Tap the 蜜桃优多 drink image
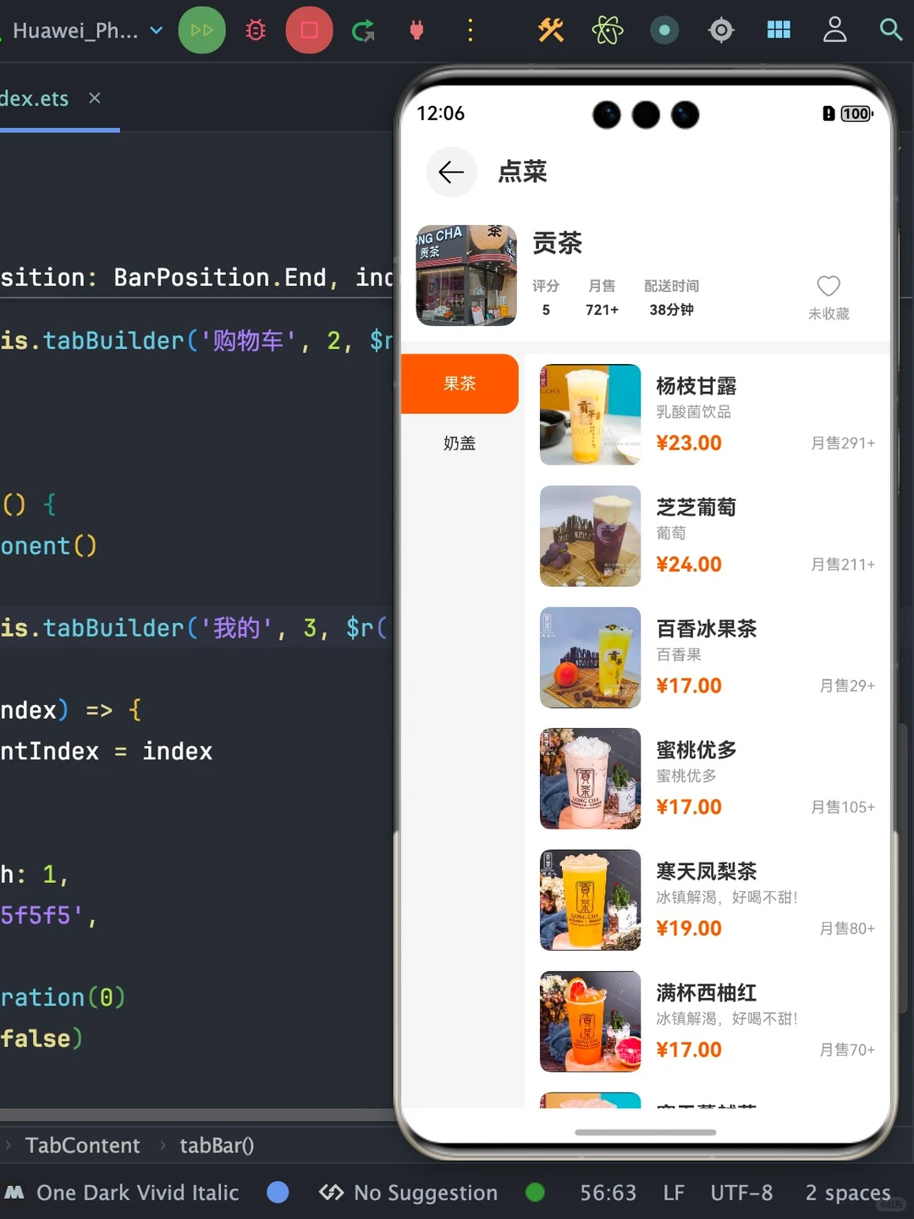This screenshot has width=914, height=1219. click(591, 779)
